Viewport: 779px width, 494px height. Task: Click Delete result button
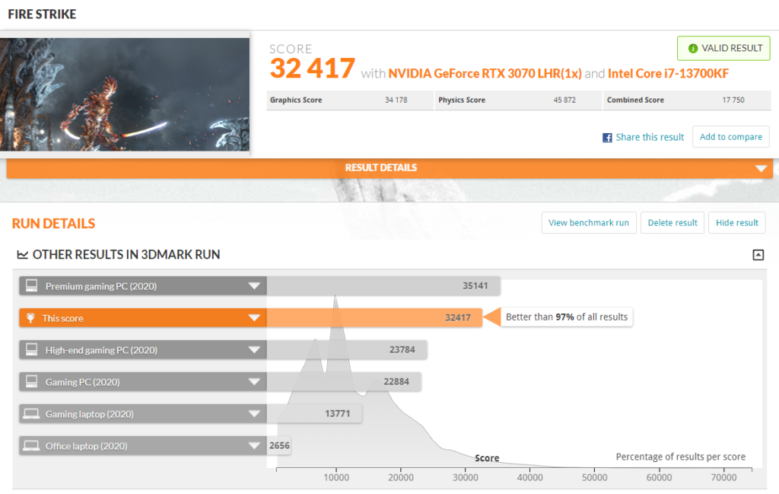tap(672, 223)
